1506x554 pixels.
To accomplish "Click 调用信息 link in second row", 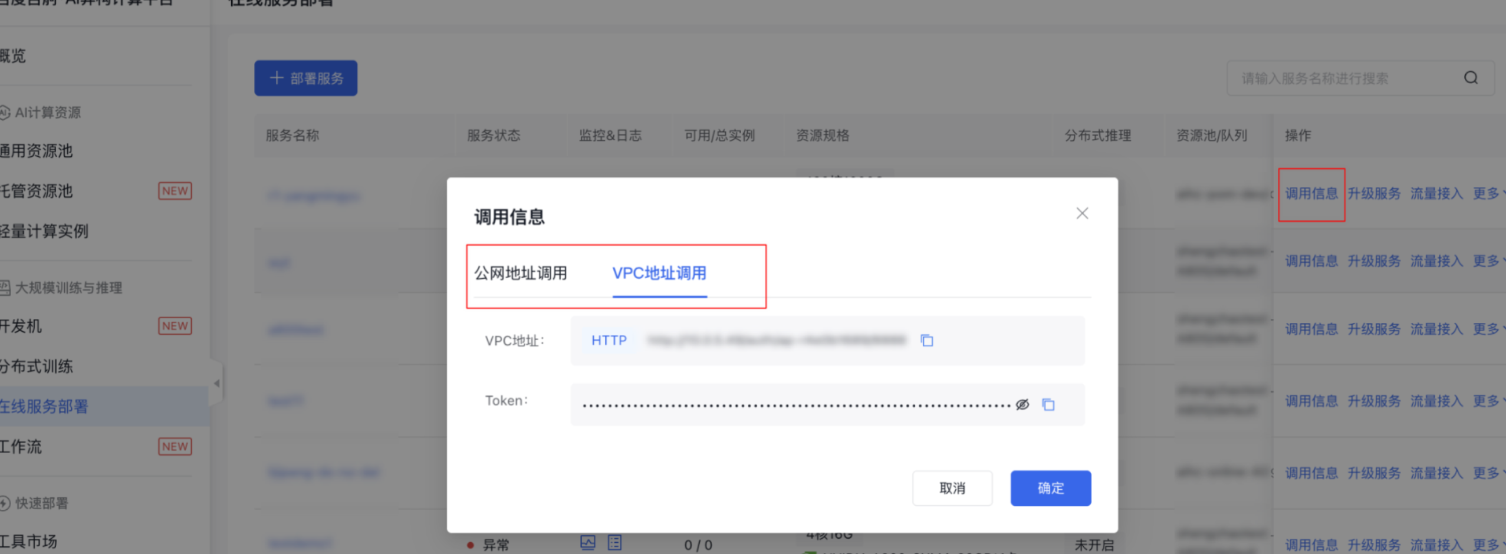I will point(1311,261).
